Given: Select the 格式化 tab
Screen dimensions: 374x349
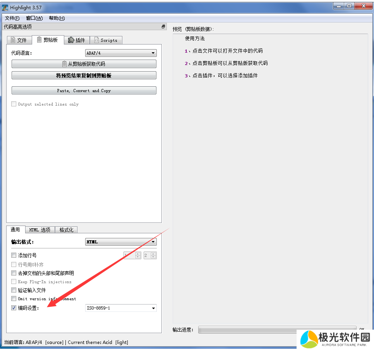Looking at the screenshot, I should (66, 230).
